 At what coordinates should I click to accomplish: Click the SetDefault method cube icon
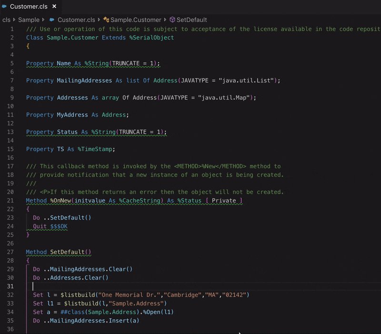(172, 20)
